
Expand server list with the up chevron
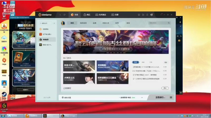point(142,98)
